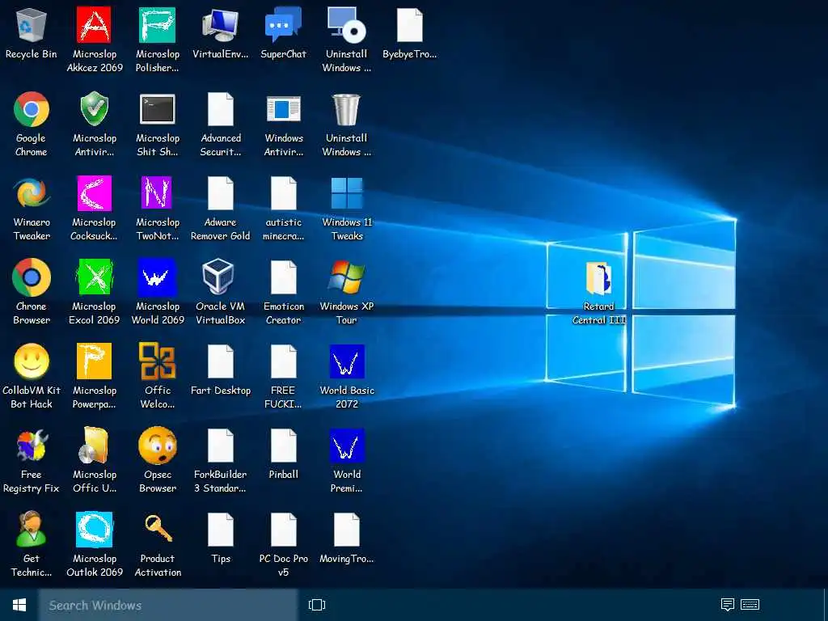
Task: Select the ByebyeTro file icon
Action: [x=410, y=25]
